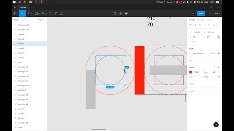
Task: Click the Align right icon
Action: (x=200, y=25)
